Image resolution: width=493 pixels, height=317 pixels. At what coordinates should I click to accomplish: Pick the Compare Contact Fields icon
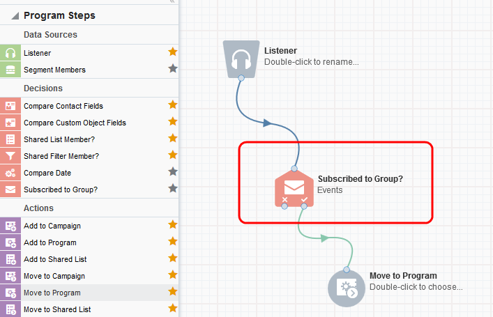[x=10, y=106]
